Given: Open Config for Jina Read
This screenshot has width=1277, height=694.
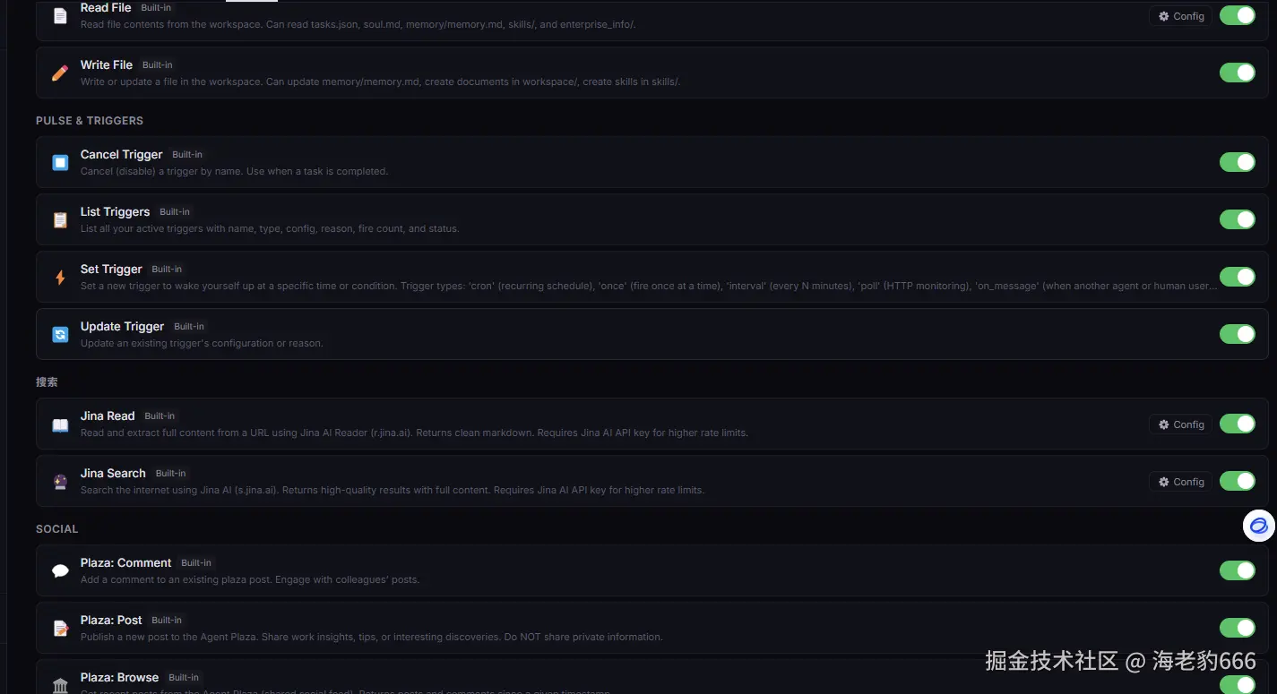Looking at the screenshot, I should pos(1180,424).
